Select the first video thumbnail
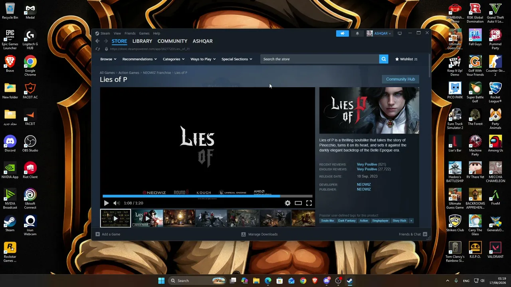Image resolution: width=511 pixels, height=287 pixels. pyautogui.click(x=115, y=218)
